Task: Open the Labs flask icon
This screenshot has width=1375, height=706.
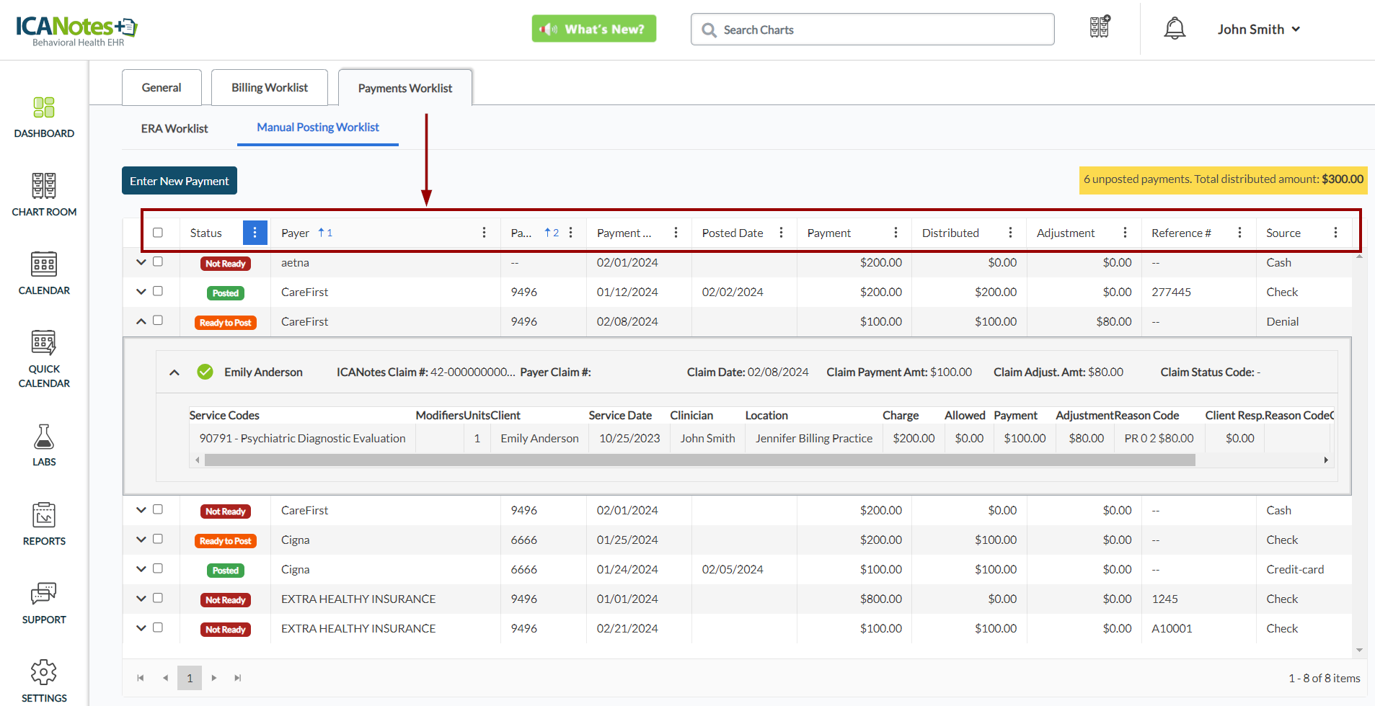Action: tap(44, 437)
